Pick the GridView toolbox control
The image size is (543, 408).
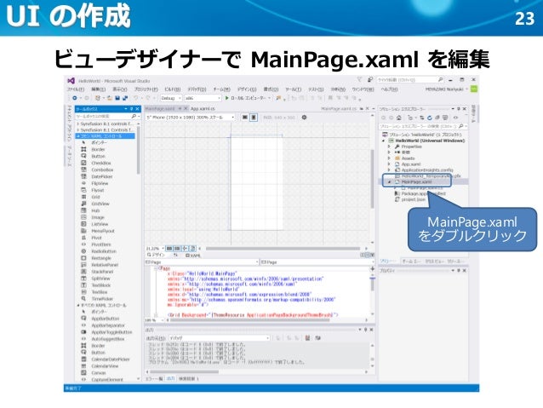click(100, 204)
